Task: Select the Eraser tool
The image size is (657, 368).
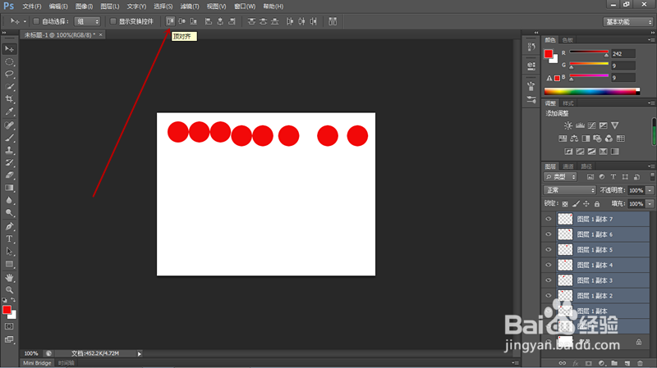Action: coord(9,175)
